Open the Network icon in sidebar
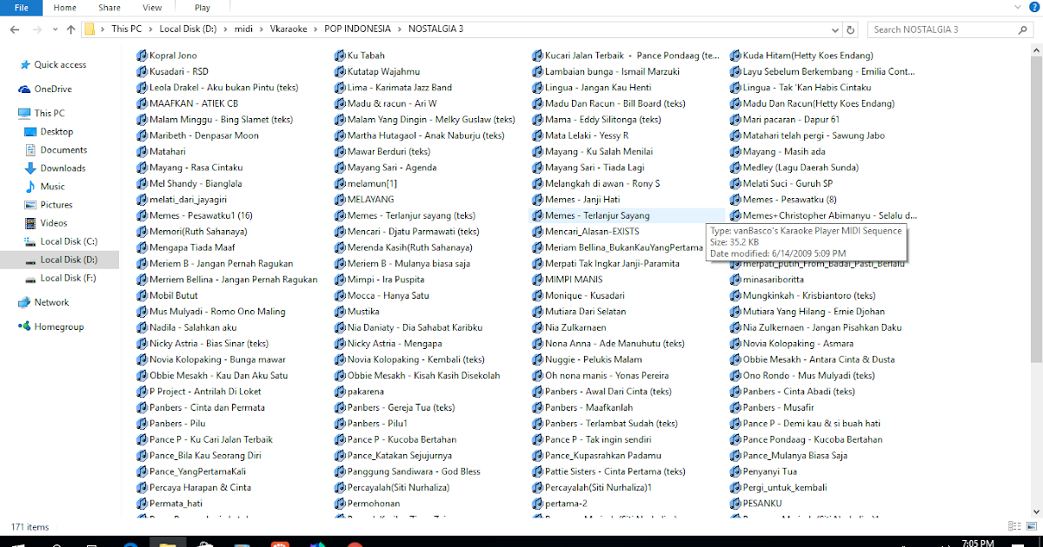The image size is (1043, 547). [24, 302]
